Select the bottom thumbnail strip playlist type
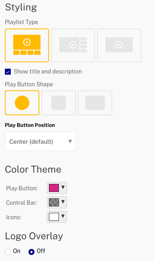Screen dimensions: 154x261 tap(27, 45)
